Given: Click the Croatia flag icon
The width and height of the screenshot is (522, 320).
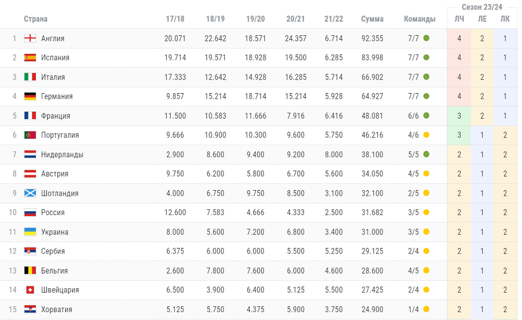Looking at the screenshot, I should click(x=30, y=309).
